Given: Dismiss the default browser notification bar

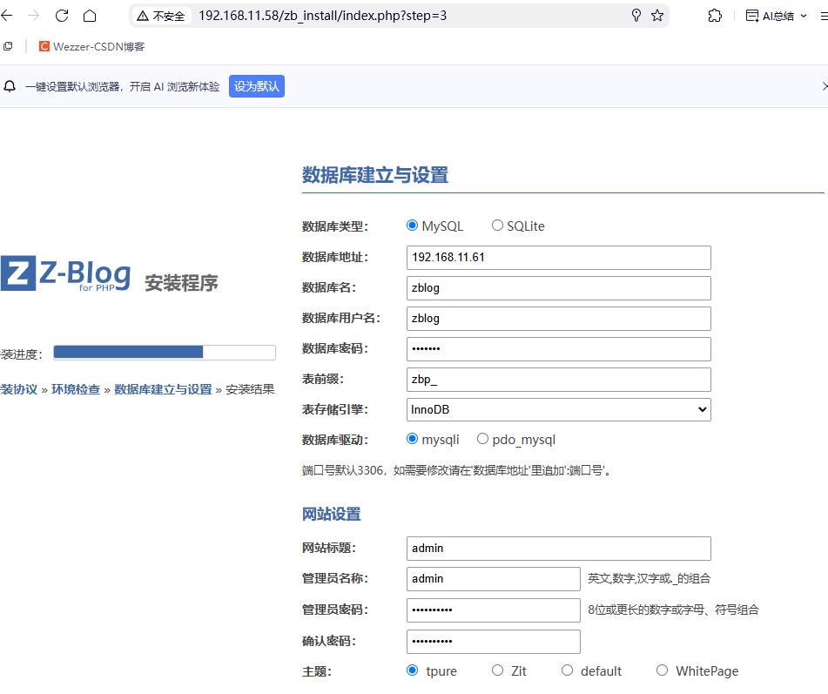Looking at the screenshot, I should pos(825,86).
